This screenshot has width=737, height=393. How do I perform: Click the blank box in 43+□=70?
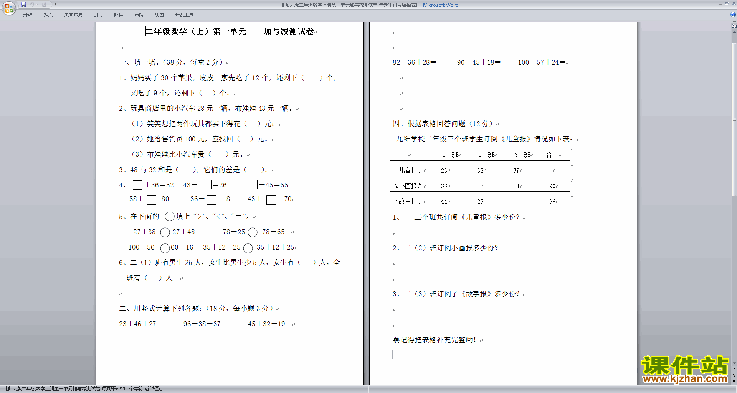[x=271, y=200]
